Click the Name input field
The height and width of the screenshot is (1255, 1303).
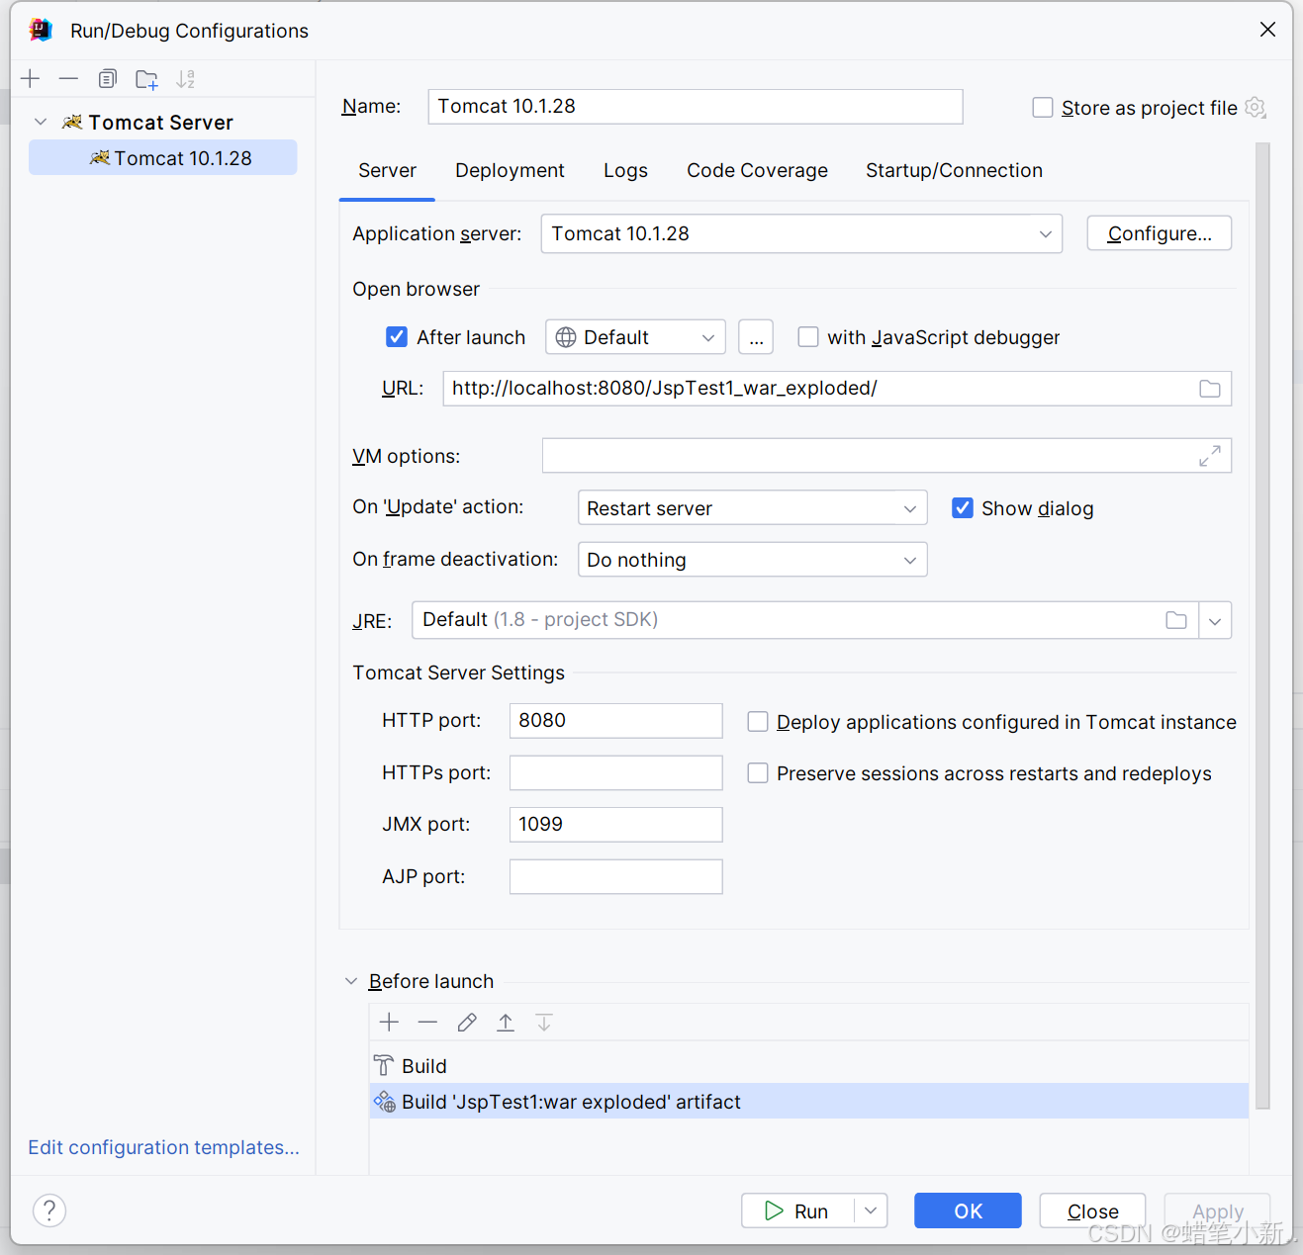point(696,107)
